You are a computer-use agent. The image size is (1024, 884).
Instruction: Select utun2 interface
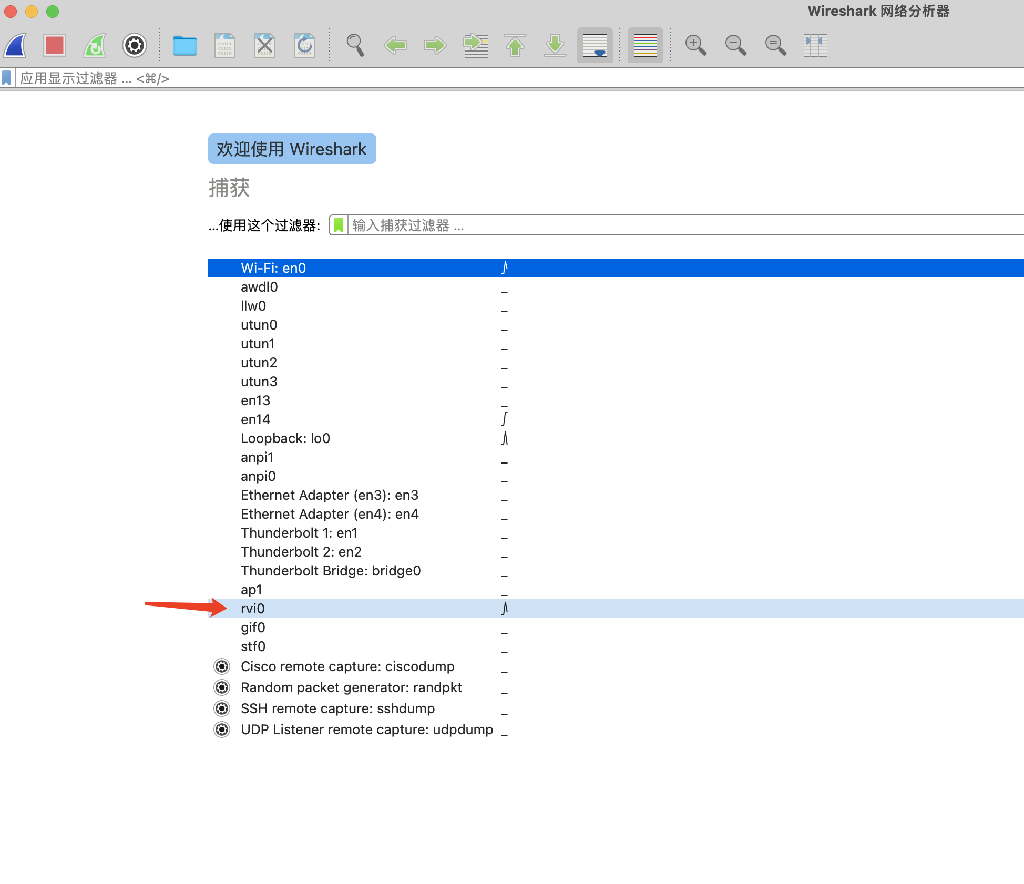point(616,363)
